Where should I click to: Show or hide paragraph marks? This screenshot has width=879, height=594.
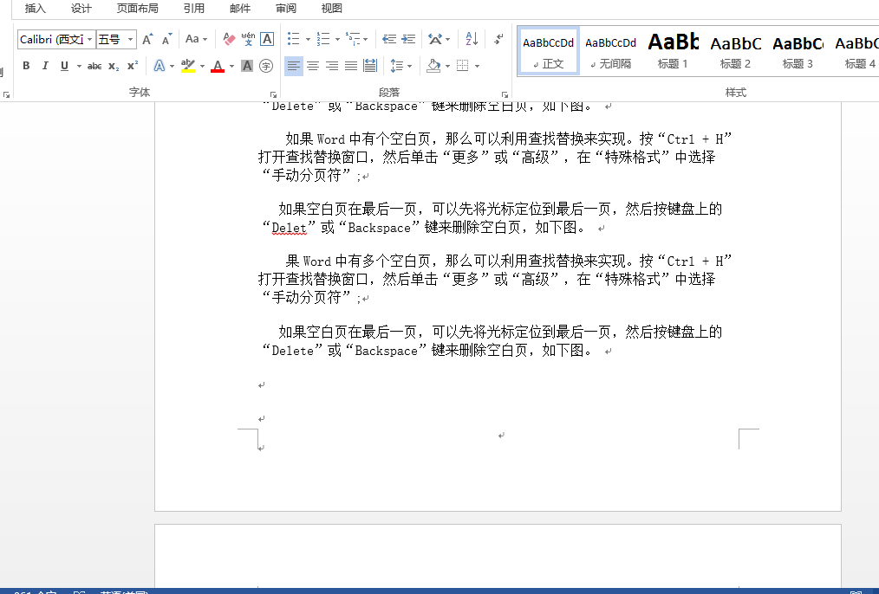point(498,39)
